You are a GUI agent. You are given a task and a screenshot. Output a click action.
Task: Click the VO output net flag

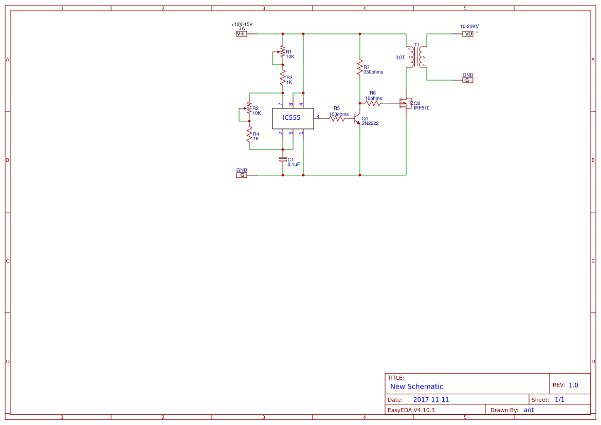[467, 33]
